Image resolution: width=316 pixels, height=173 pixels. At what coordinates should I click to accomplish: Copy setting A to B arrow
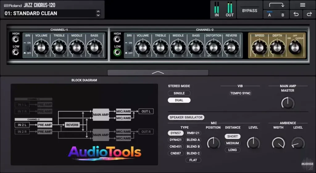(276, 5)
